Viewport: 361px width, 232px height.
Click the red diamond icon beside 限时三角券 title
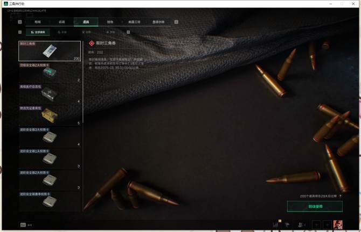(x=92, y=43)
